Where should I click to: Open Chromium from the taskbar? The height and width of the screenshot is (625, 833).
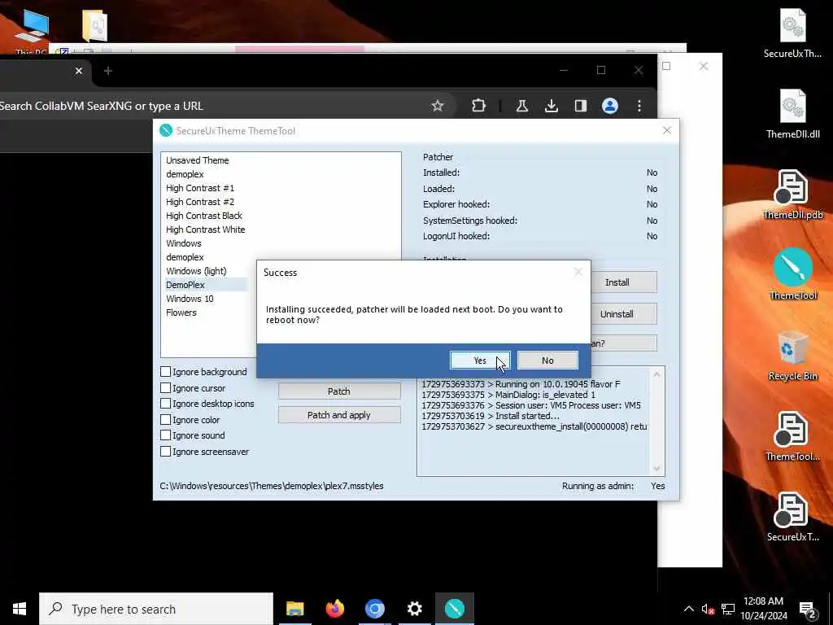(374, 609)
